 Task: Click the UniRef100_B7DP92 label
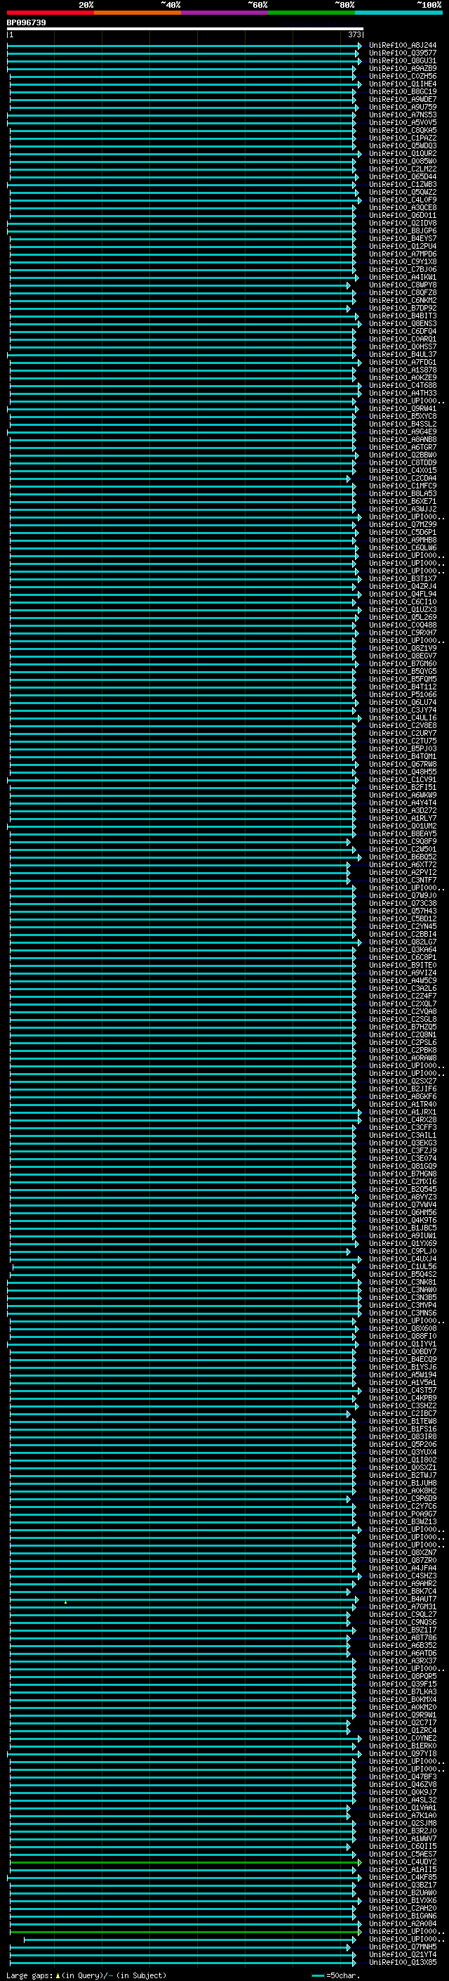[403, 308]
